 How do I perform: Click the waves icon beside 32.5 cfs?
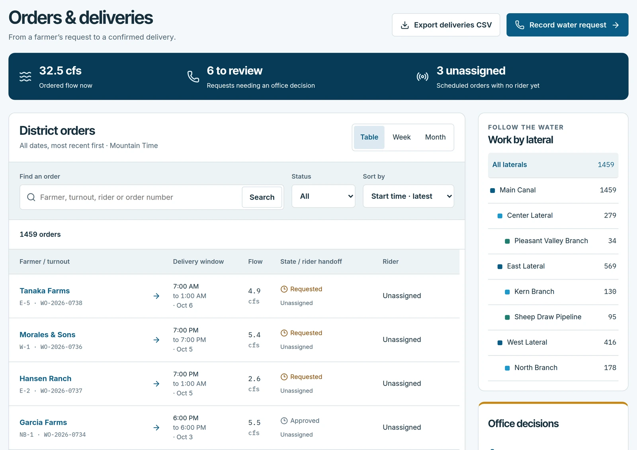(25, 76)
